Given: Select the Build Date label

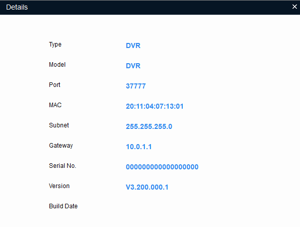Looking at the screenshot, I should tap(63, 206).
